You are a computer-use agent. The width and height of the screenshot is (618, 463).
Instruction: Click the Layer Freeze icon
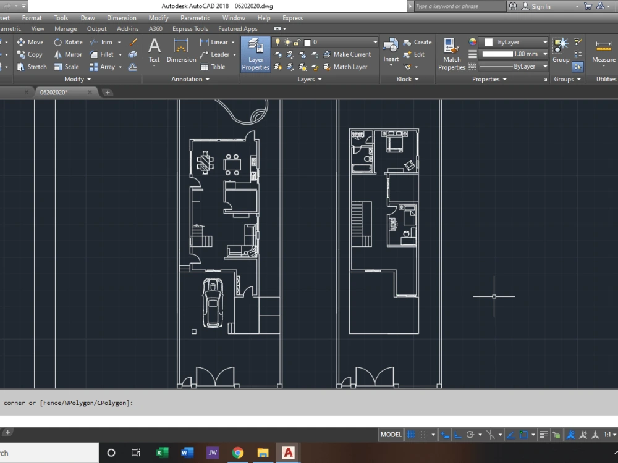tap(303, 55)
